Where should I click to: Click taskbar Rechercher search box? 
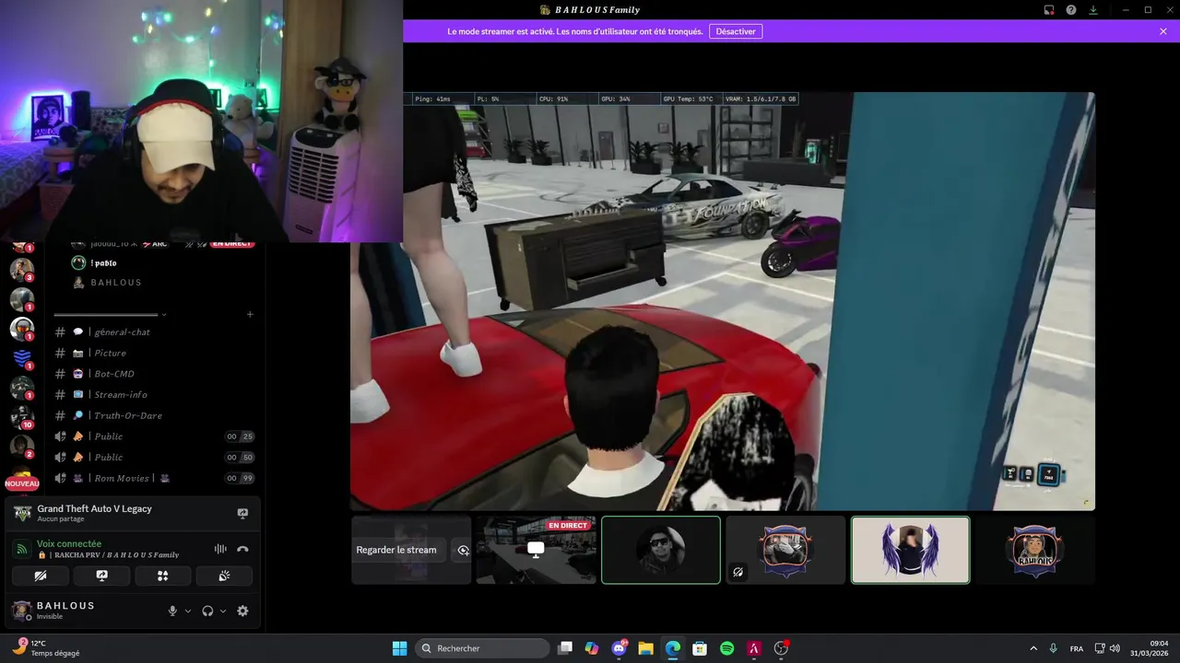(x=482, y=648)
